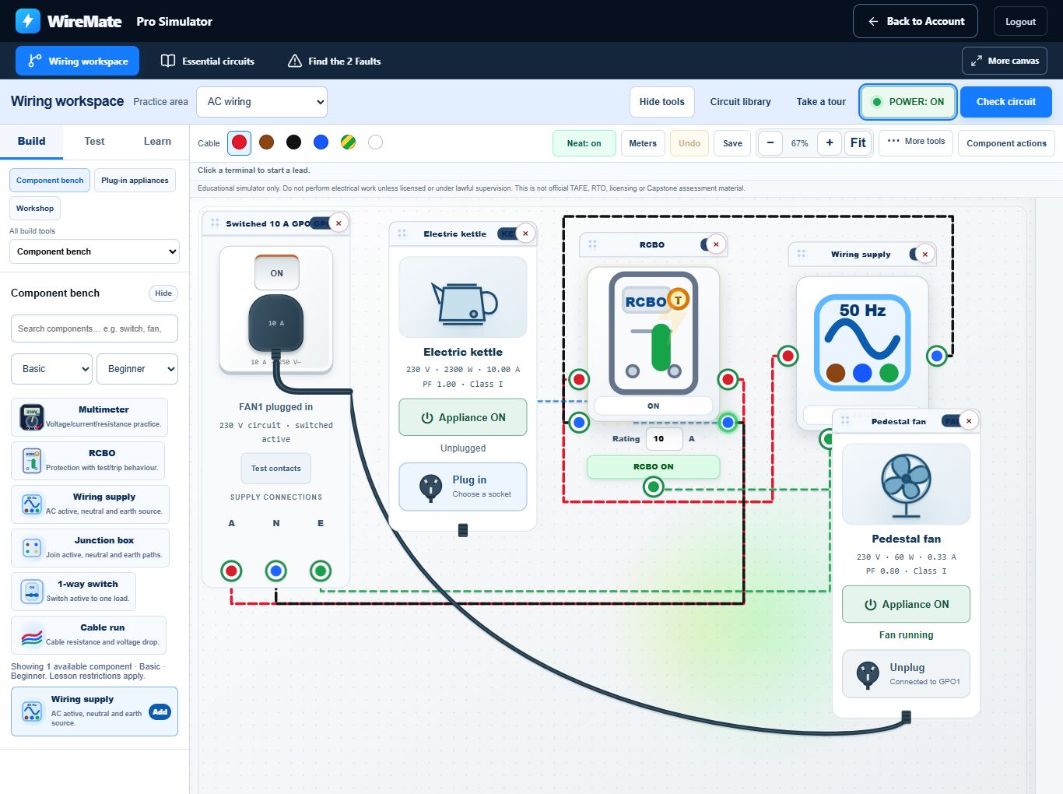Screen dimensions: 1063x794
Task: Toggle the POWER: ON switch
Action: tap(908, 102)
